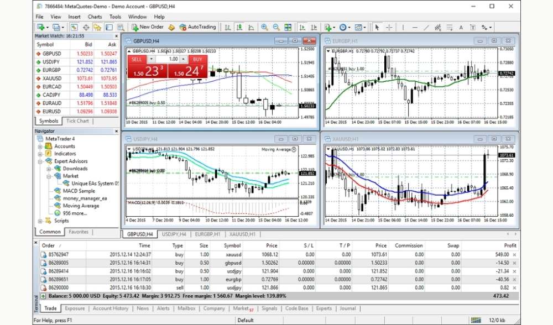
Task: Expand the Downloads folder in Navigator
Action: [49, 169]
